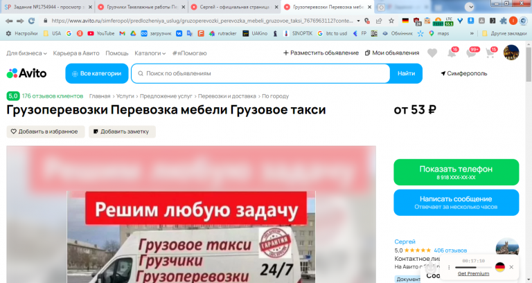This screenshot has width=532, height=283.
Task: Close the Грузоперевозки Перевозка мебели tab
Action: click(369, 7)
